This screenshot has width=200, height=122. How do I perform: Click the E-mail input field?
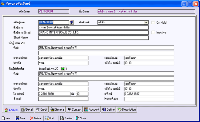[x=63, y=99]
